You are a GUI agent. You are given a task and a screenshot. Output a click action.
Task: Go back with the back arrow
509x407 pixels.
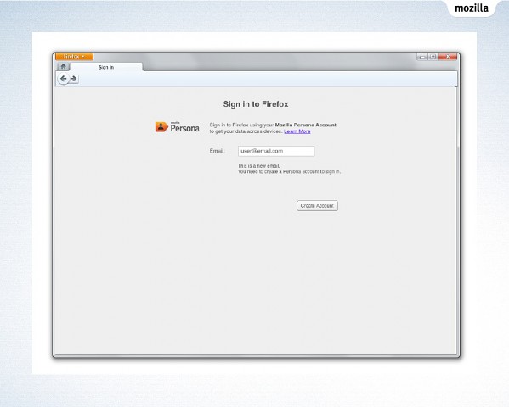63,78
